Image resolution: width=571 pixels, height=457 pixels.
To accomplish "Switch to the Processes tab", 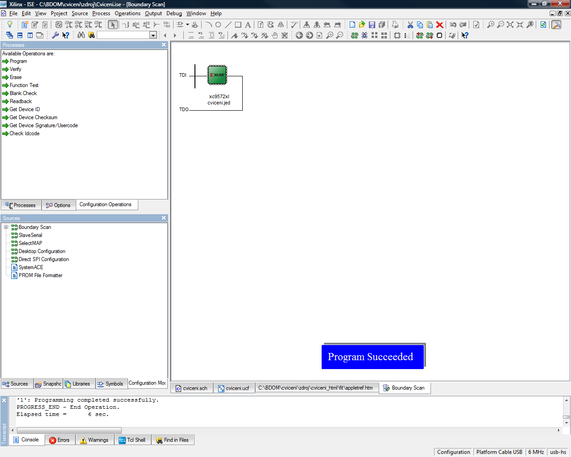I will click(x=21, y=205).
